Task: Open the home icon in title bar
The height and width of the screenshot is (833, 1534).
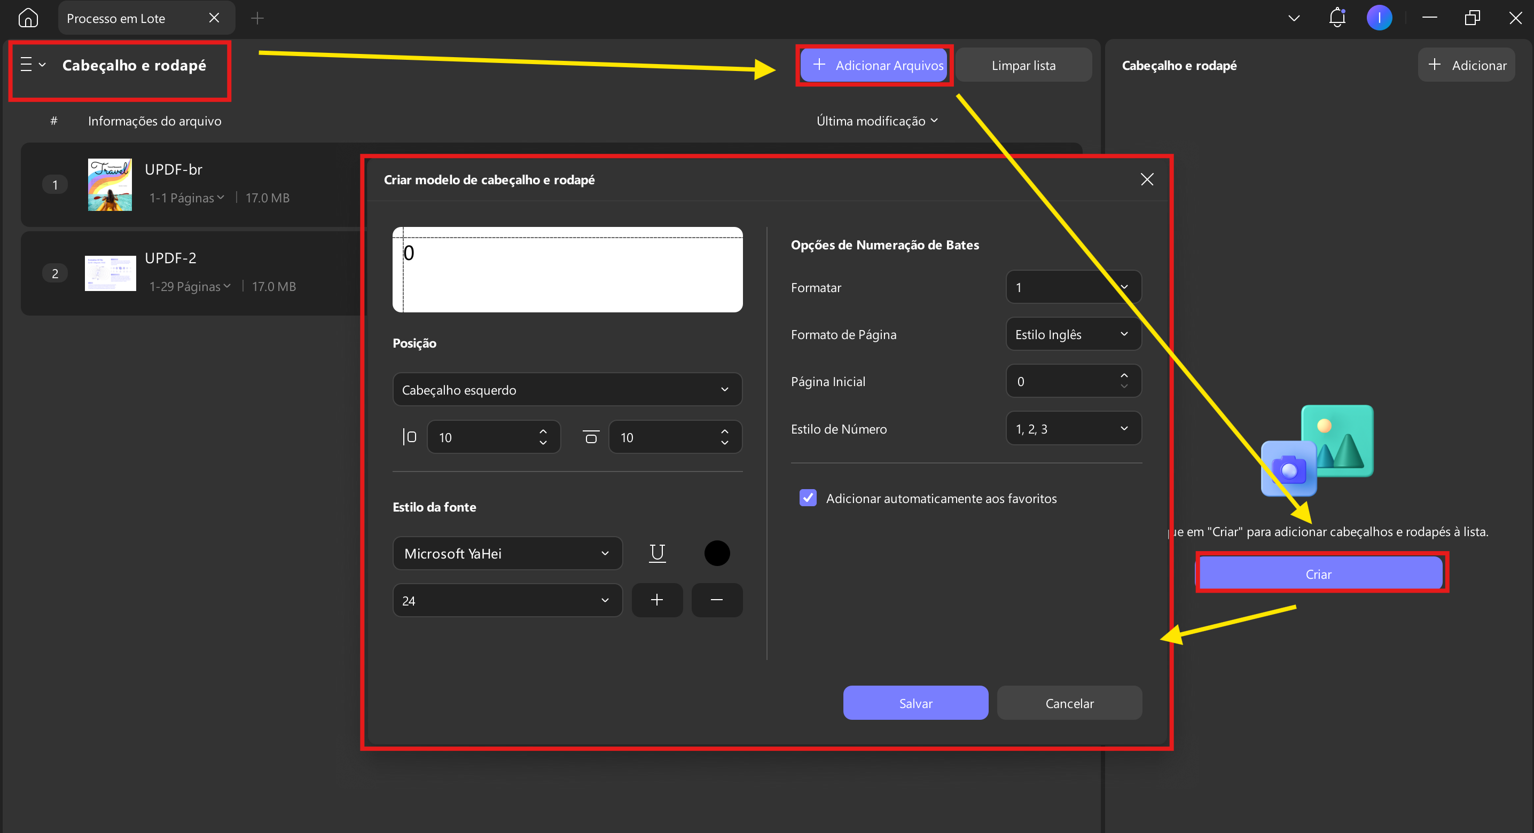Action: click(x=28, y=18)
